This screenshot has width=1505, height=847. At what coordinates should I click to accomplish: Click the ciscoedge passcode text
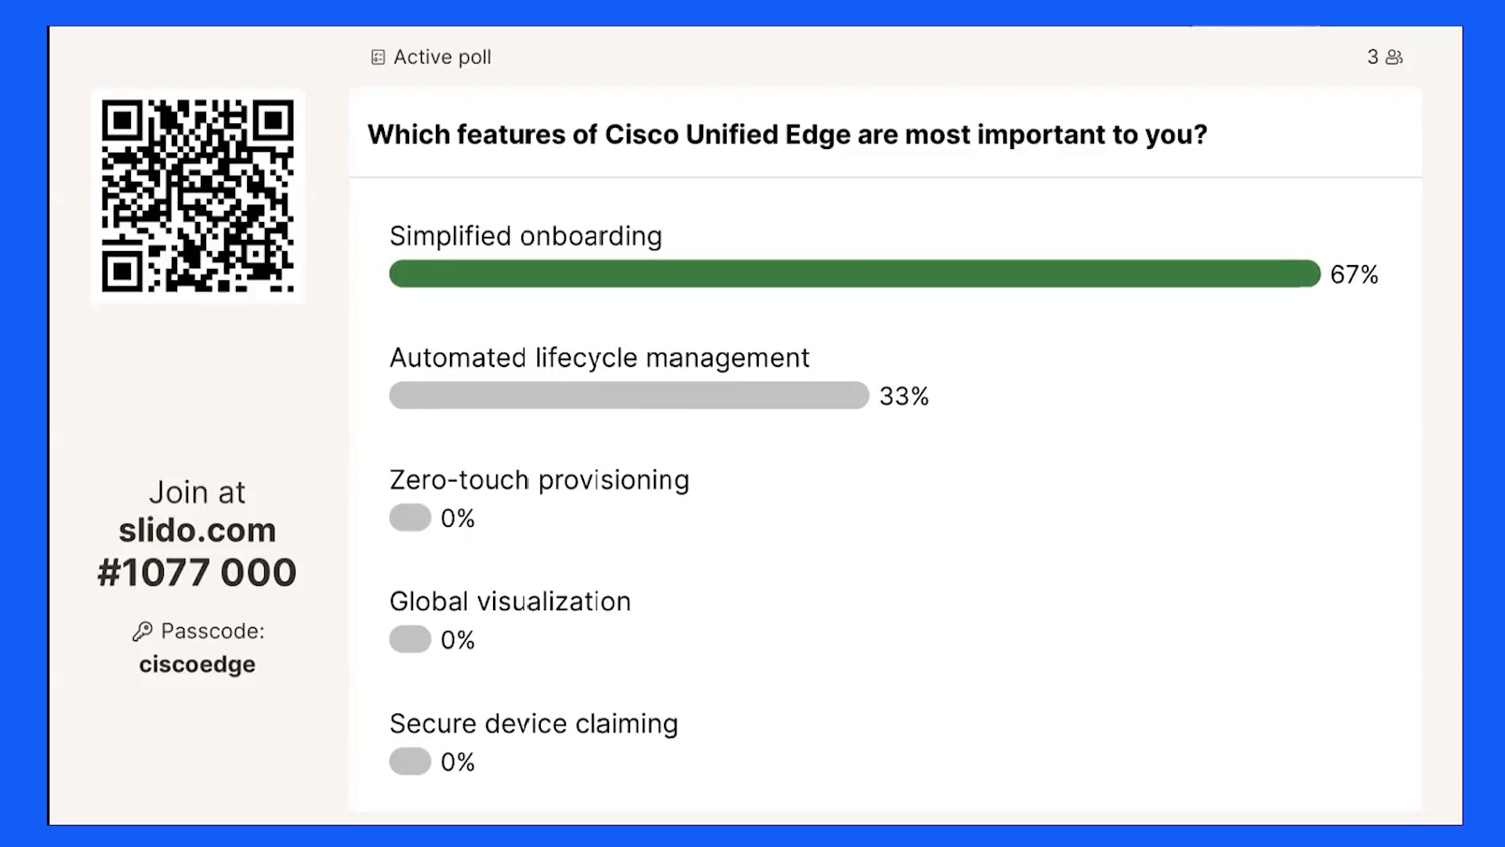198,664
